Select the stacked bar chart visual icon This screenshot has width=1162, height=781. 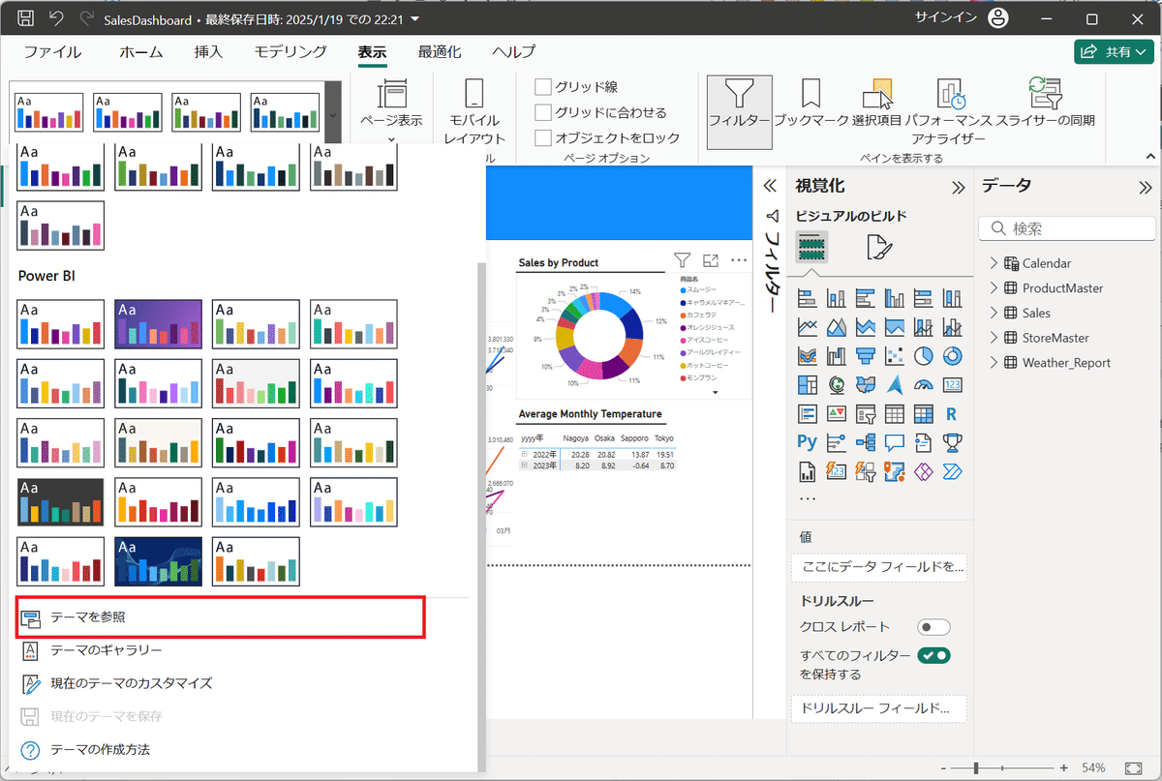point(807,297)
